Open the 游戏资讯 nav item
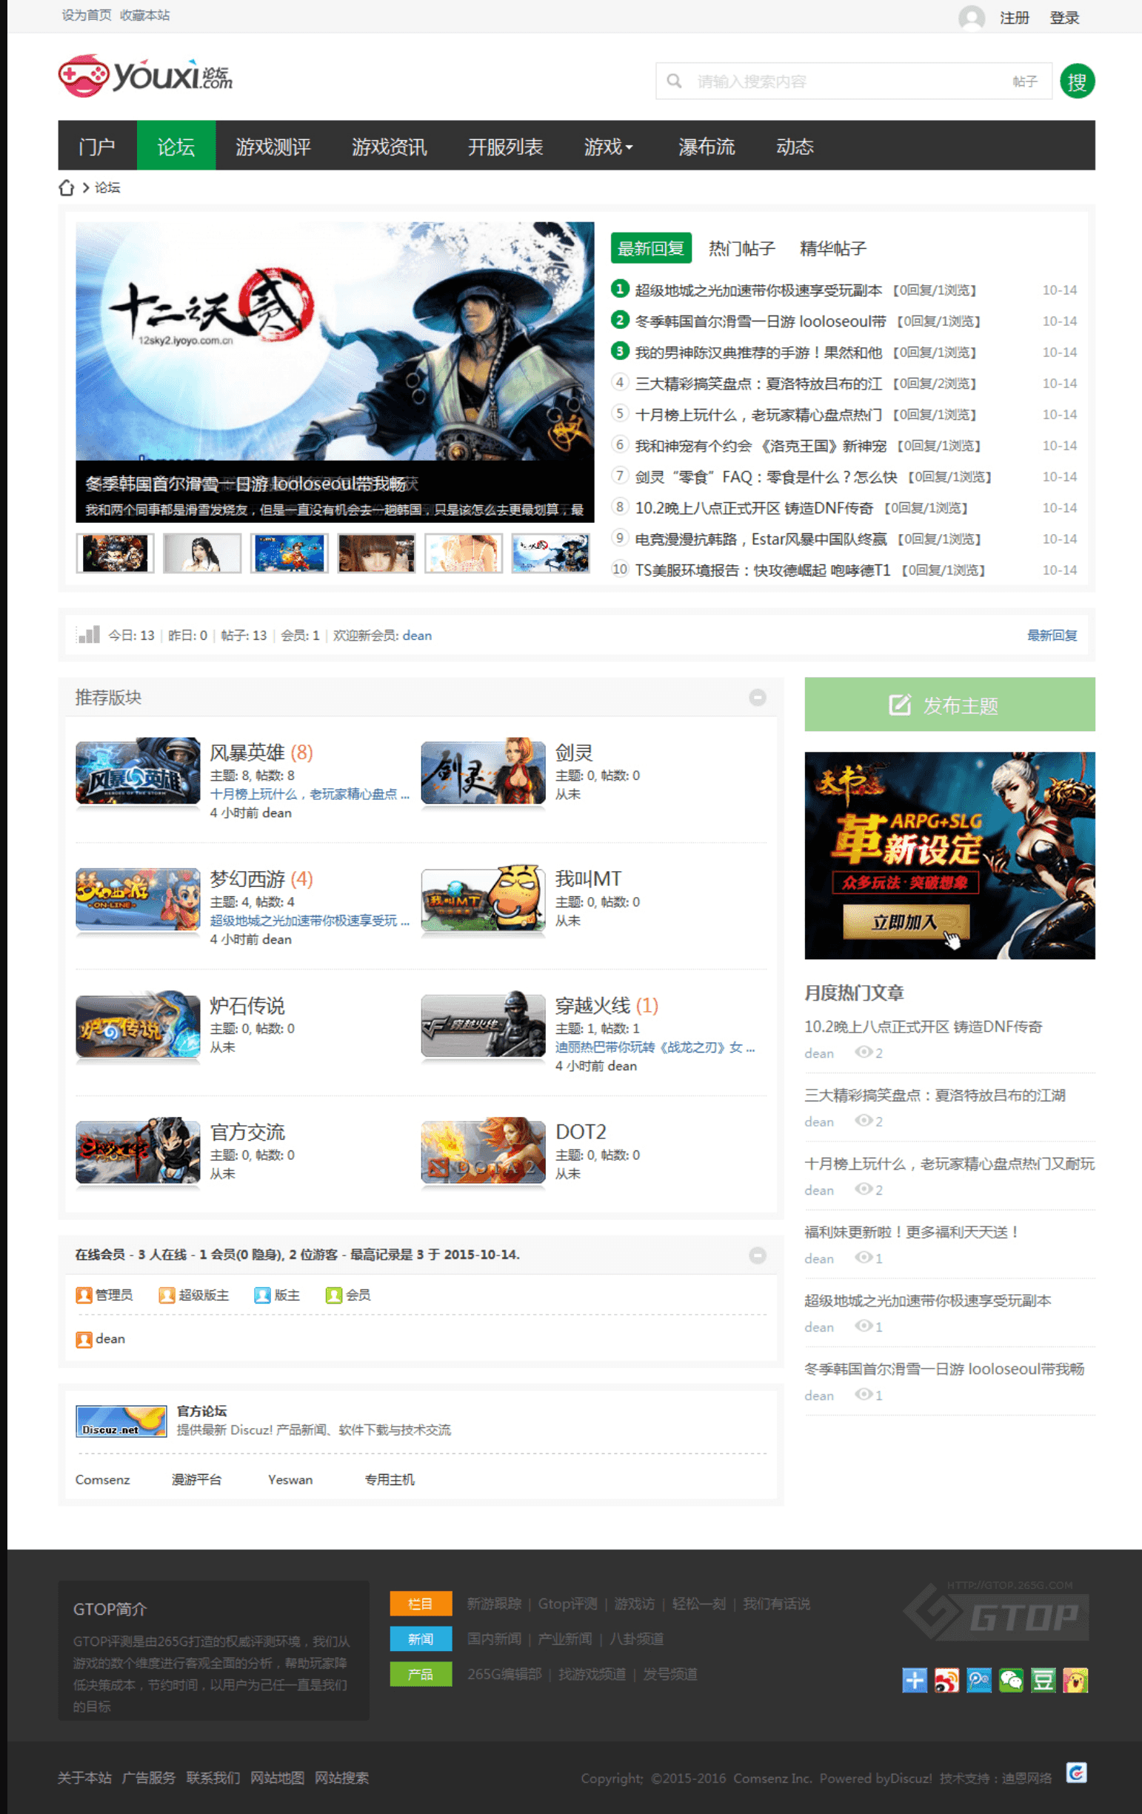The width and height of the screenshot is (1142, 1814). point(390,146)
